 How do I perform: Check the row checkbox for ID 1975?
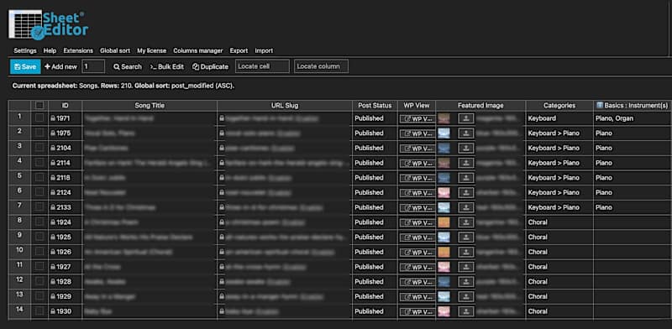coord(39,133)
